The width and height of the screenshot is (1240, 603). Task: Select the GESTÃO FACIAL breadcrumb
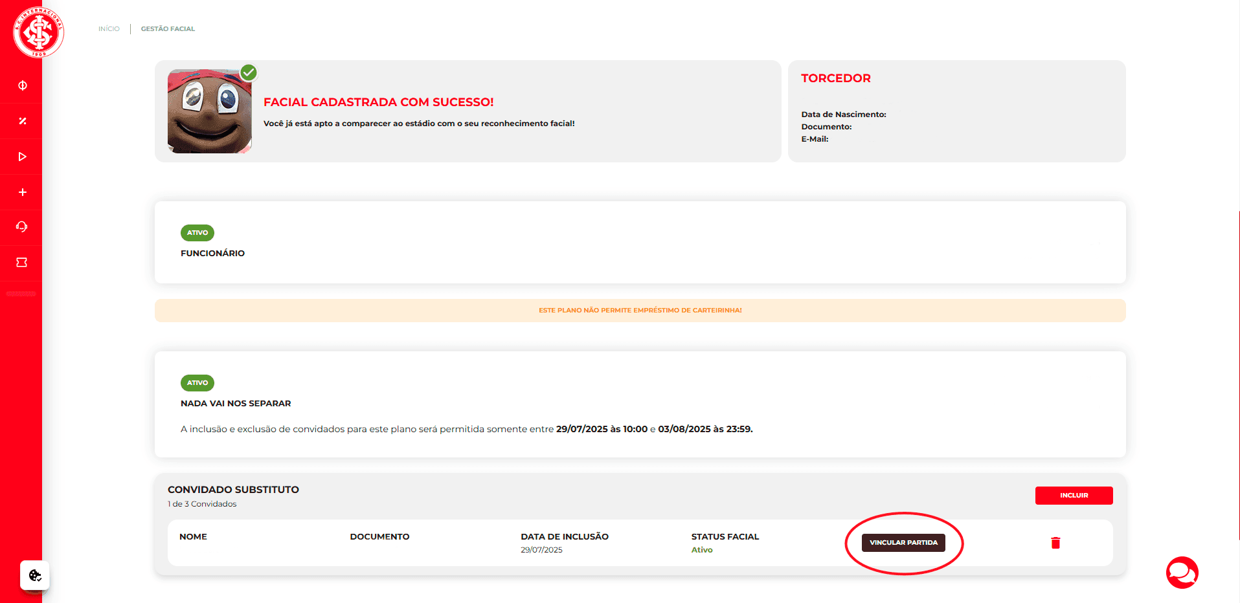coord(168,28)
